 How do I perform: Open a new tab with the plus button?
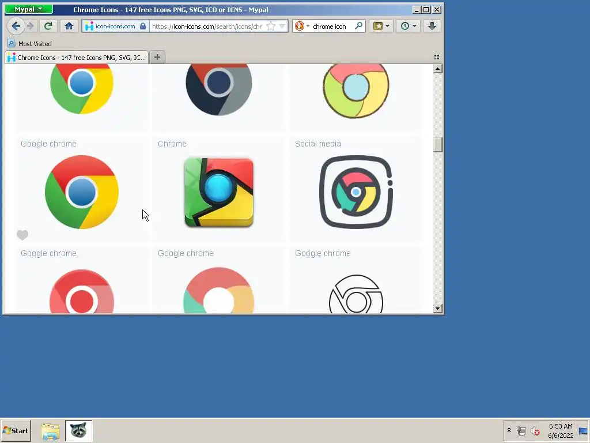(157, 57)
